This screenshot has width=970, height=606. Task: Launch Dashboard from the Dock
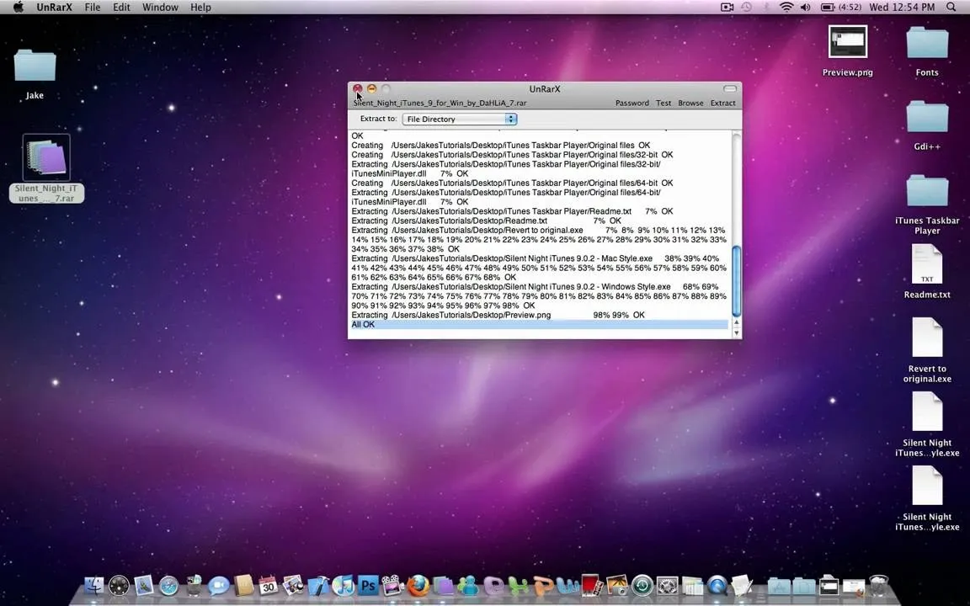[119, 585]
